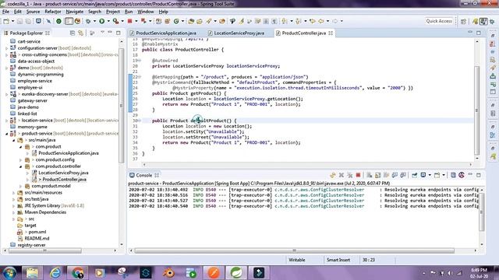Click the Clear Console icon
Viewport: 499px width, 280px height.
(369, 175)
